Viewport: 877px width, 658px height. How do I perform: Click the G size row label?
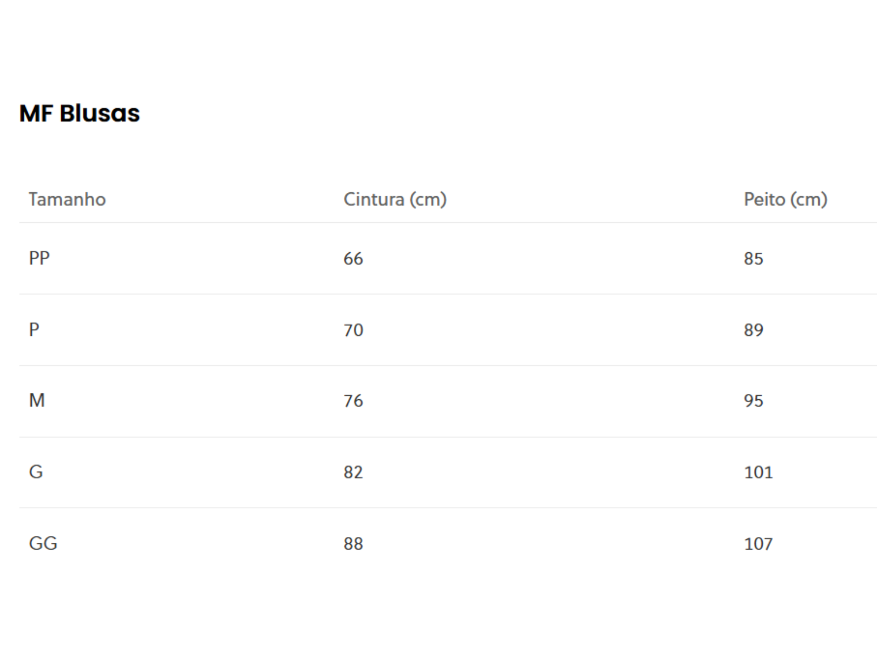pyautogui.click(x=36, y=472)
